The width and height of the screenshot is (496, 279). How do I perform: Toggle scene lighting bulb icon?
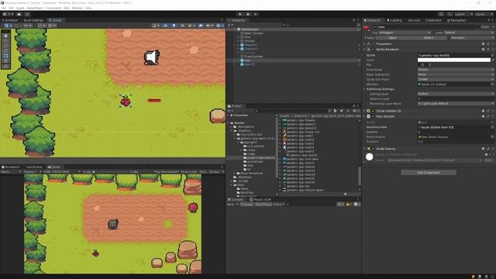coord(174,26)
